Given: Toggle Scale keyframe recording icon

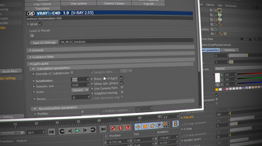Looking at the screenshot, I should [x=145, y=126].
